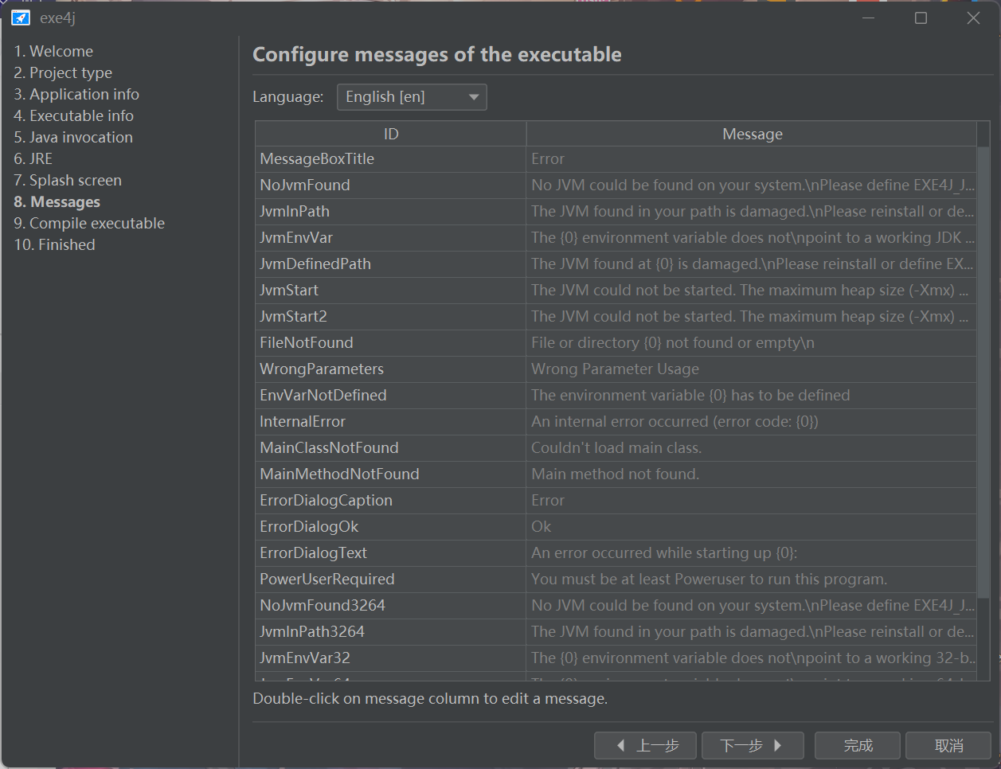
Task: Select the MessageBoxTitle row ID cell
Action: (391, 158)
